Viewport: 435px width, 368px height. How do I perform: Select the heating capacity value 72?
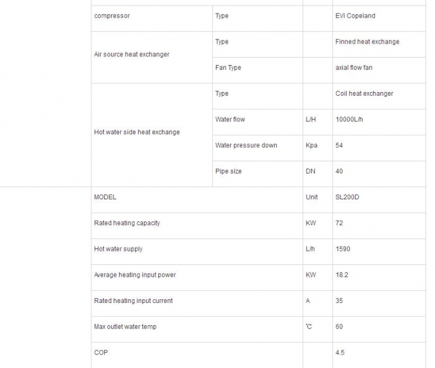coord(339,223)
